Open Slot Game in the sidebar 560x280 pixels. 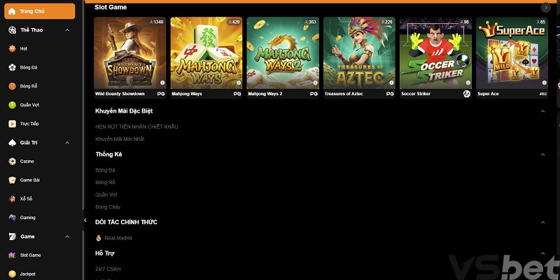click(x=30, y=255)
